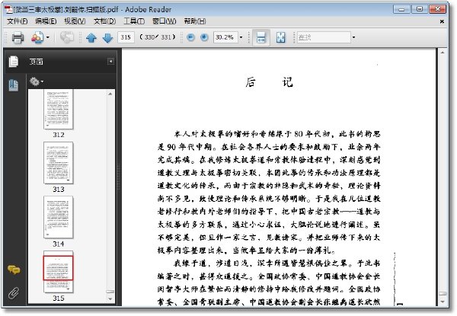Select page 313 thumbnail

coord(59,163)
